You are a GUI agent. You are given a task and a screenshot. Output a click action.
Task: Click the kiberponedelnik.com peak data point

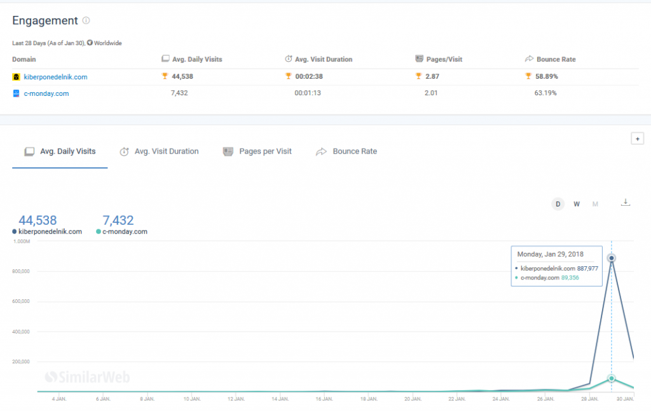click(x=612, y=258)
